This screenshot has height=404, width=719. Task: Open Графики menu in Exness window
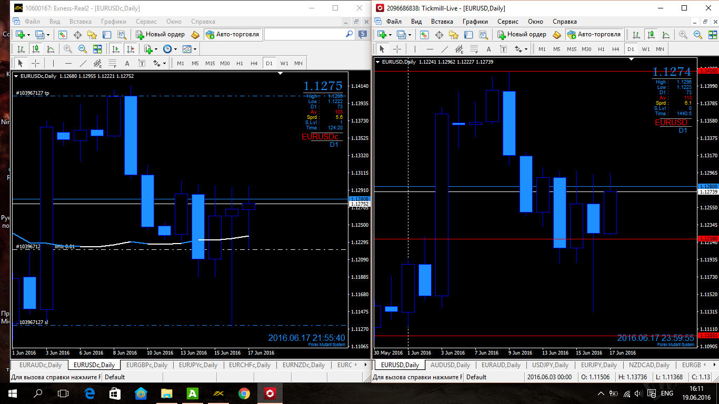[114, 22]
